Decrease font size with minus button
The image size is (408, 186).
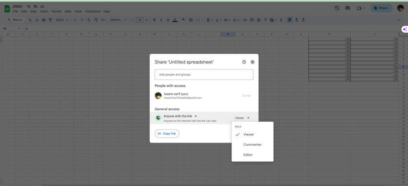[x=133, y=20]
